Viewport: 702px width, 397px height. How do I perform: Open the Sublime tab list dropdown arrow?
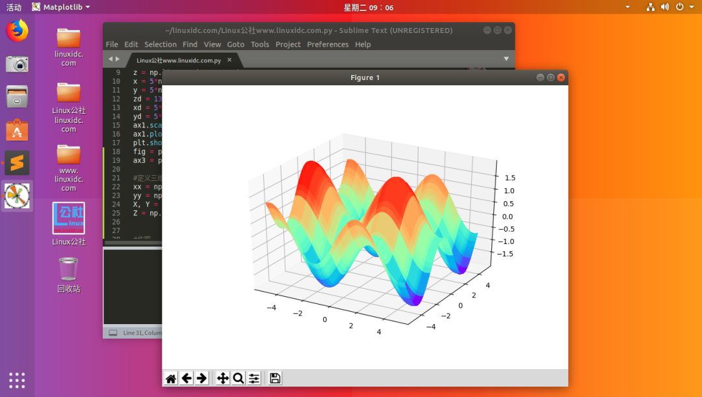pos(506,59)
